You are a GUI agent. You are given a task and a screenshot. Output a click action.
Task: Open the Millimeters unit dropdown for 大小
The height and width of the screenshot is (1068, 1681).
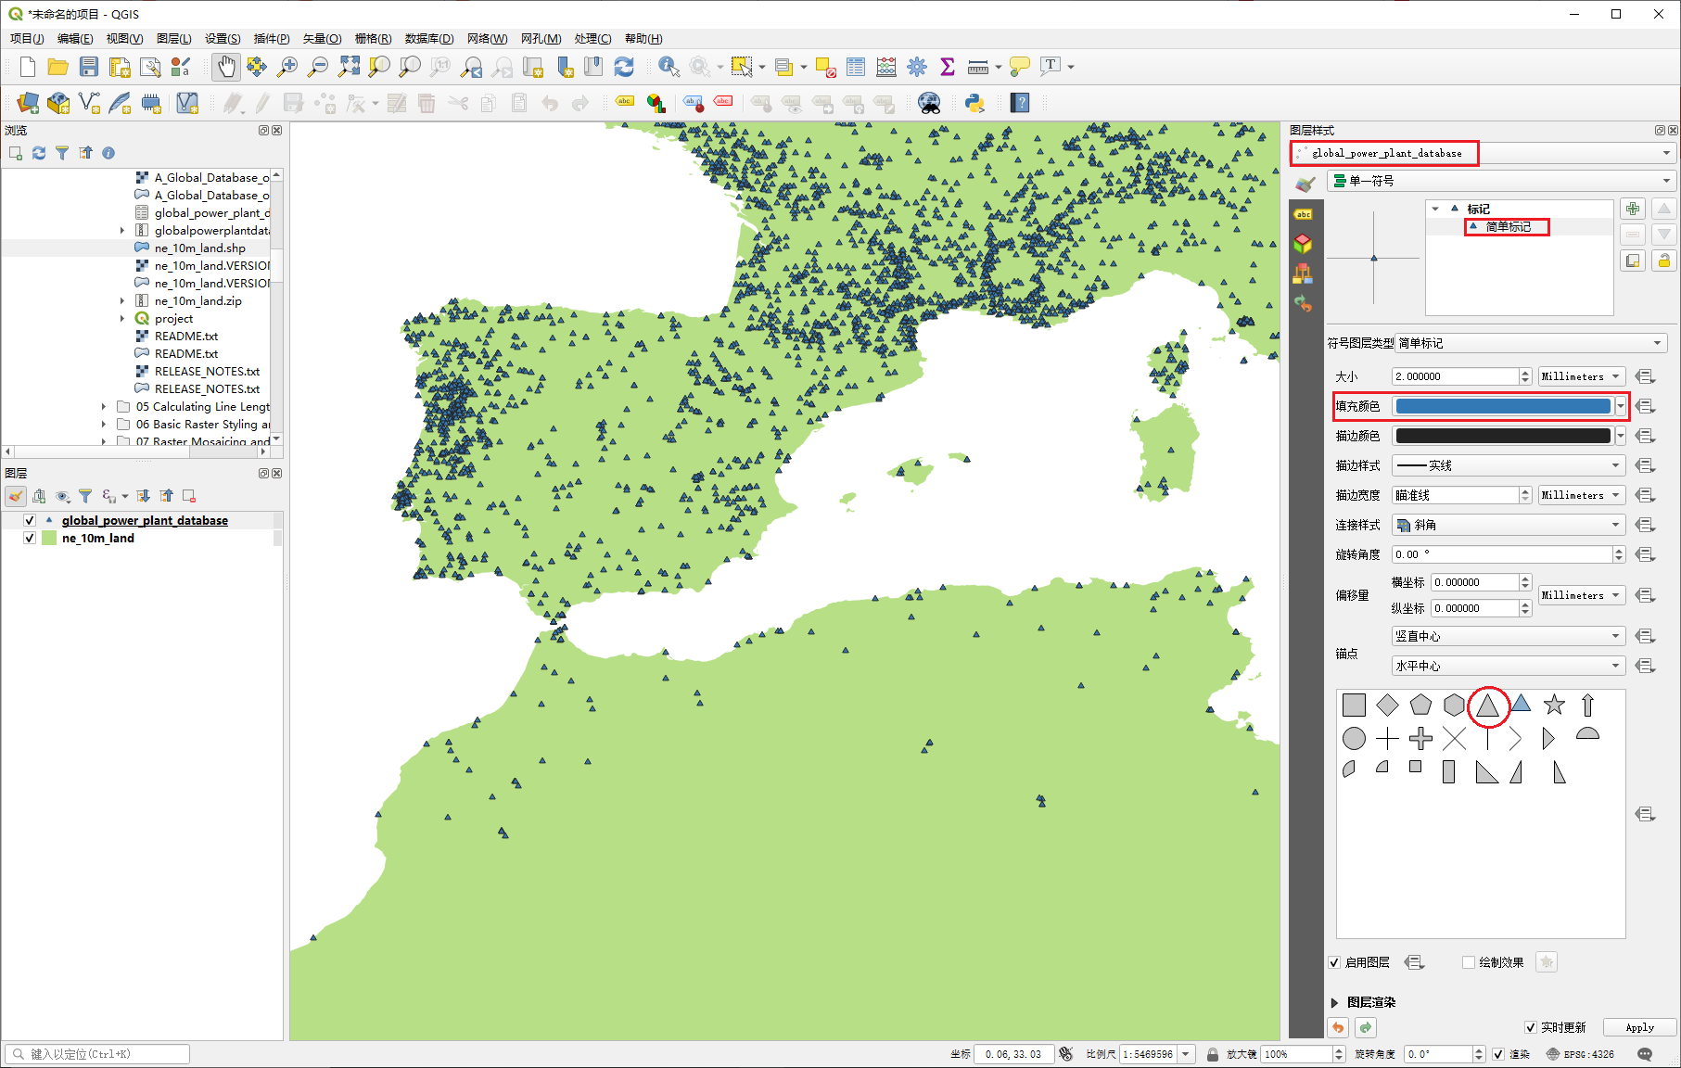1581,375
